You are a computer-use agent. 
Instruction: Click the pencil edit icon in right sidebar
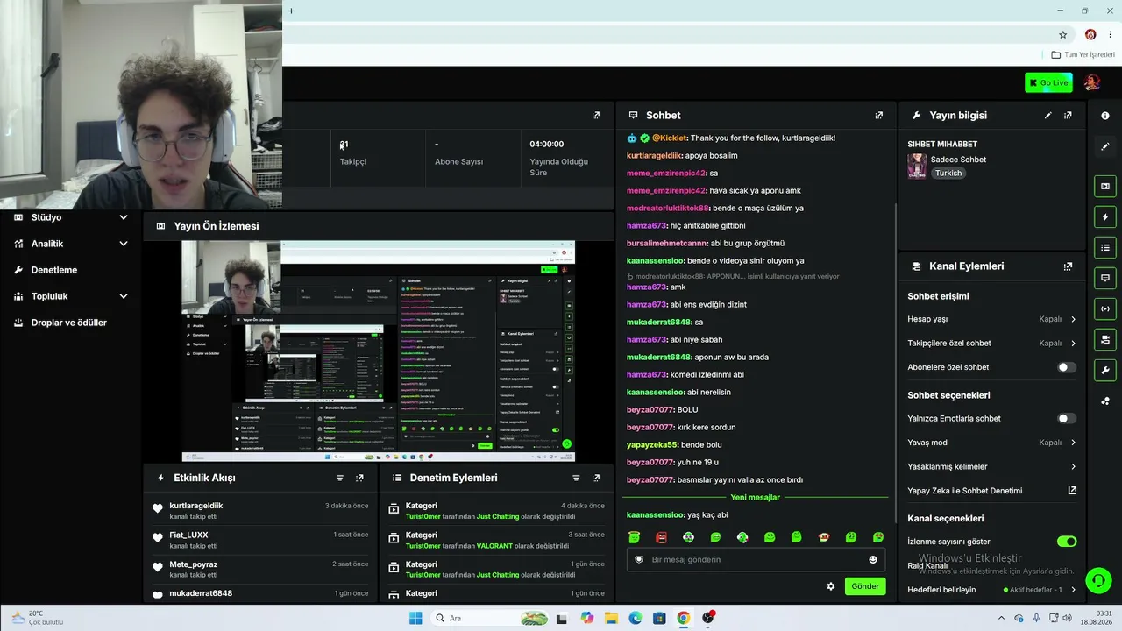pos(1104,146)
